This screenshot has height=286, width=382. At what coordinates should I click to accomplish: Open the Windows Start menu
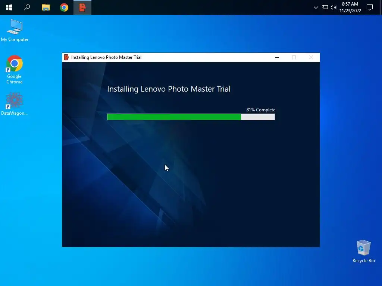[9, 7]
